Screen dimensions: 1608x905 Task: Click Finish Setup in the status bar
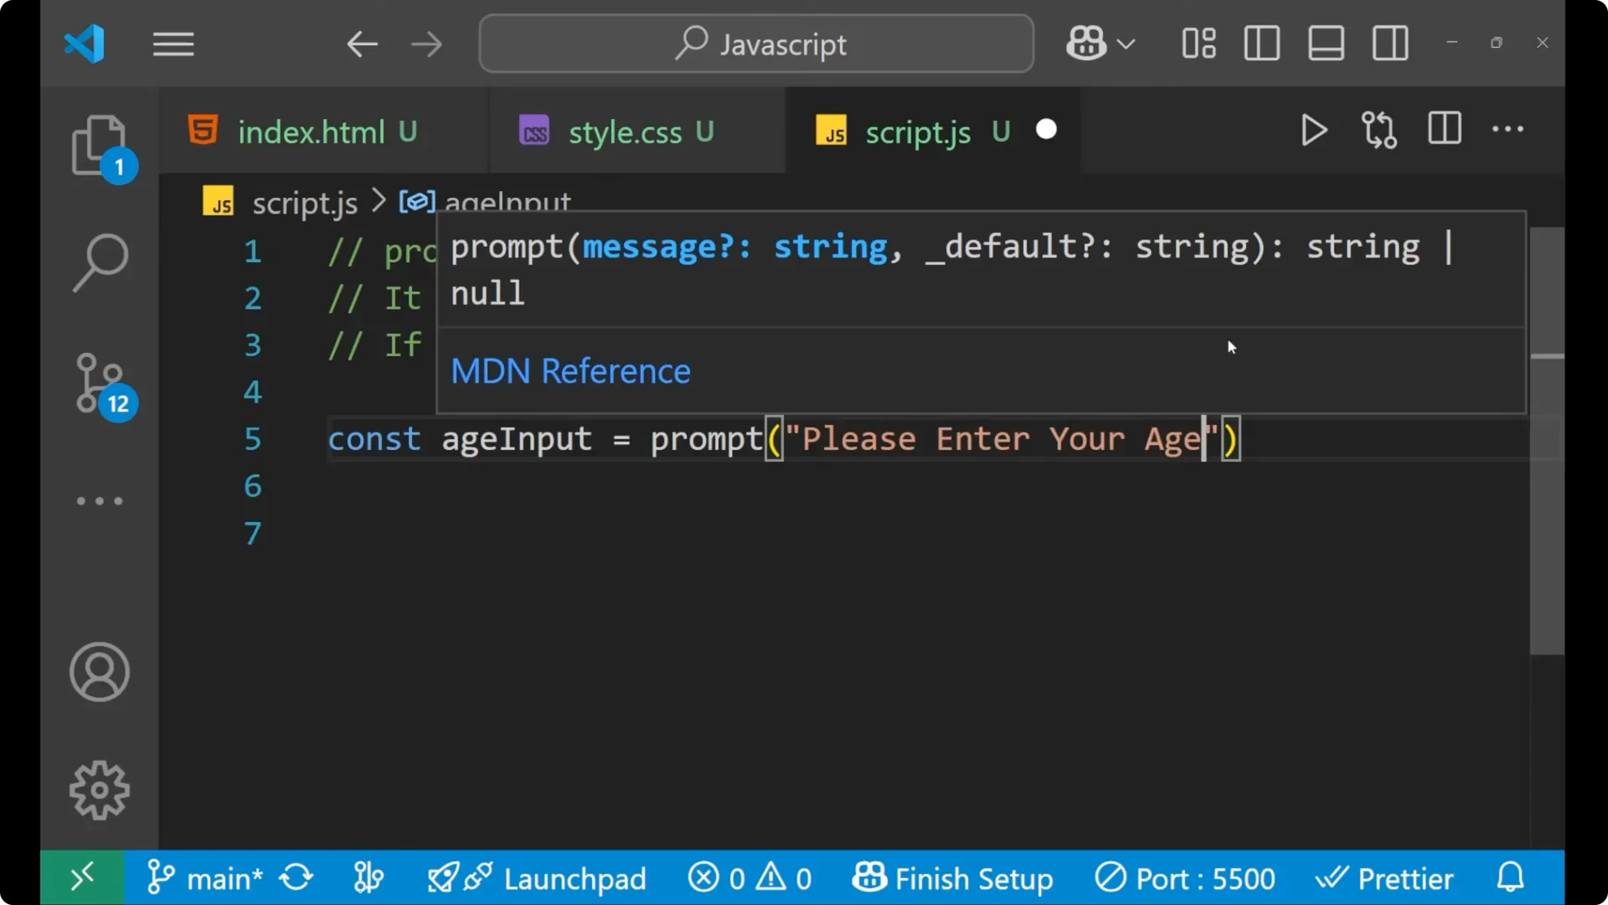tap(955, 877)
